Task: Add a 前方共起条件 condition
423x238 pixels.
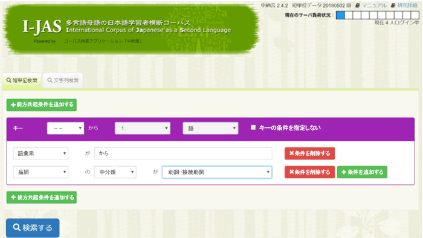Action: pyautogui.click(x=42, y=105)
